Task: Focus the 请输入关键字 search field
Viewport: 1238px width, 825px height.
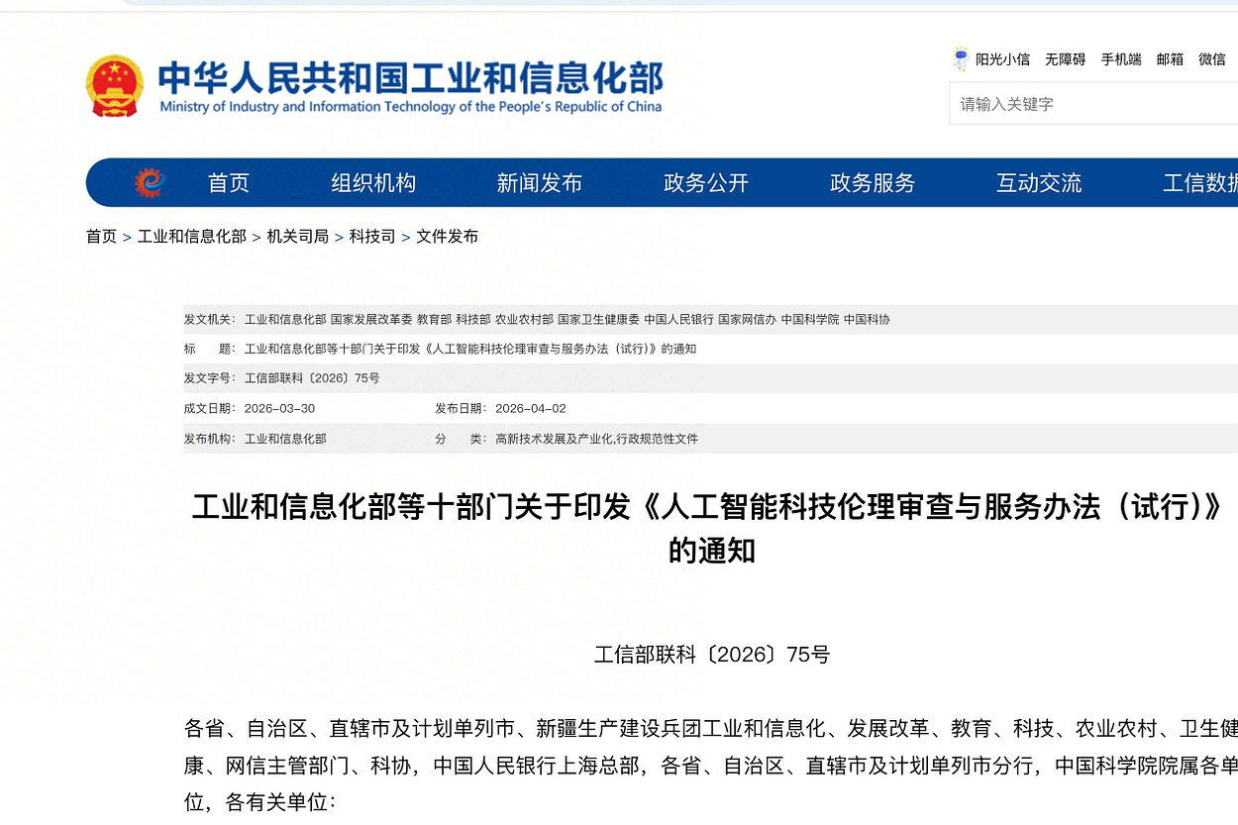Action: [x=1093, y=104]
